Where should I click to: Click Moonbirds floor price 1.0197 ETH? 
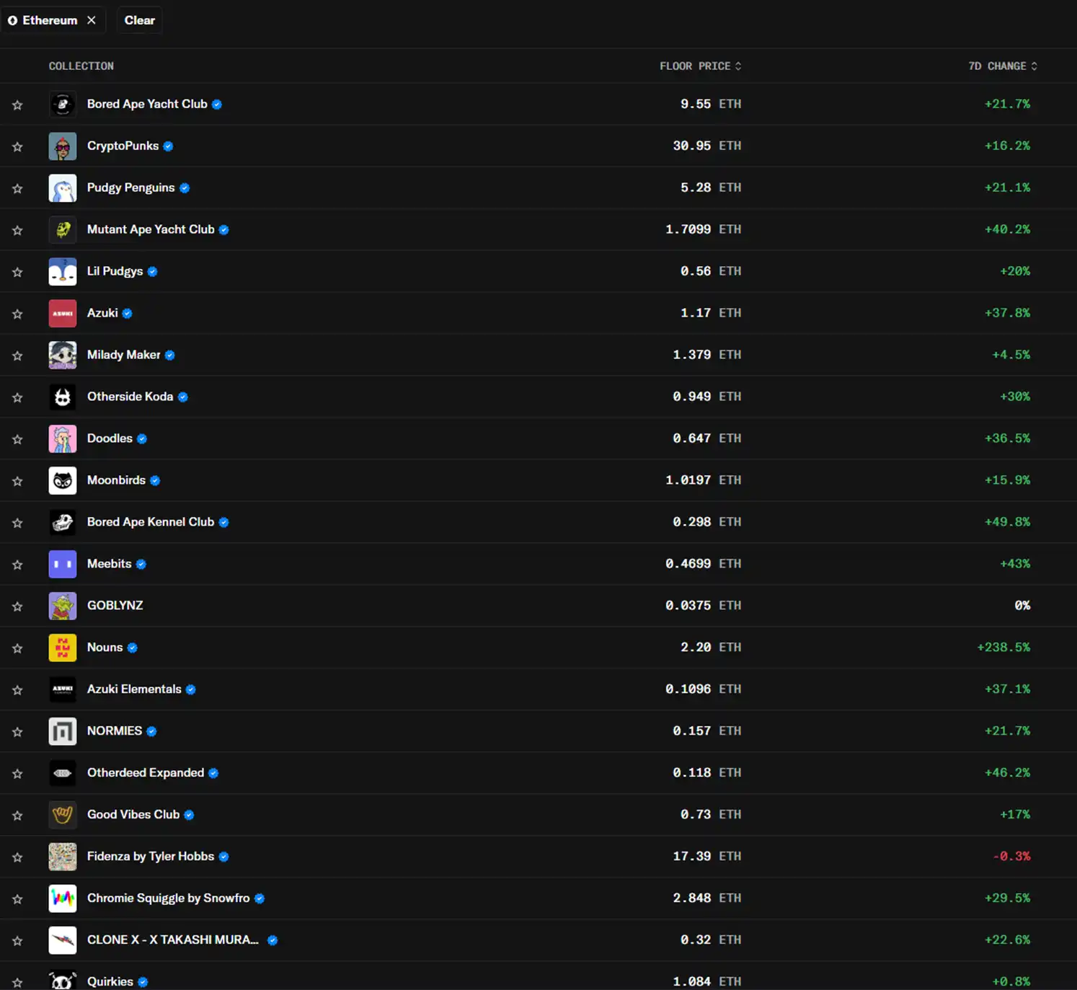tap(703, 480)
